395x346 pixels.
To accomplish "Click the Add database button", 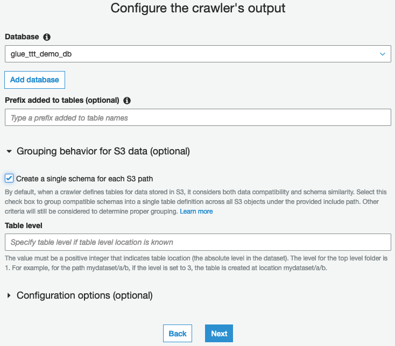I will tap(34, 80).
